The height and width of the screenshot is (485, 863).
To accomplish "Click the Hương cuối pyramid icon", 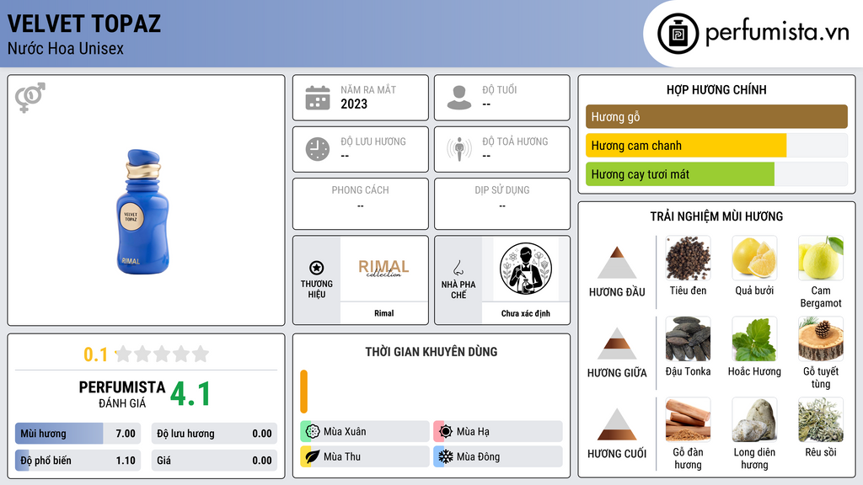I will 617,424.
